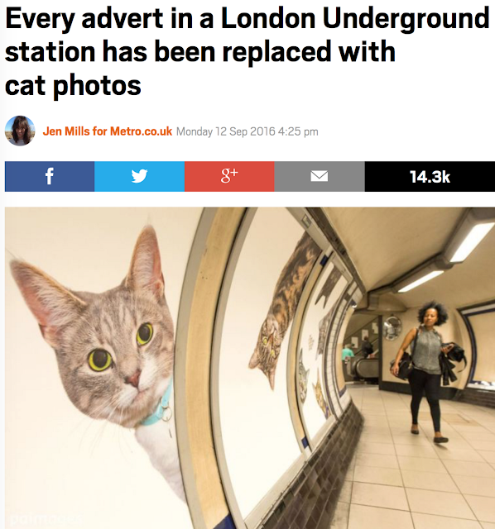This screenshot has width=495, height=529.
Task: Click the round convex mirror in photo
Action: 392,327
